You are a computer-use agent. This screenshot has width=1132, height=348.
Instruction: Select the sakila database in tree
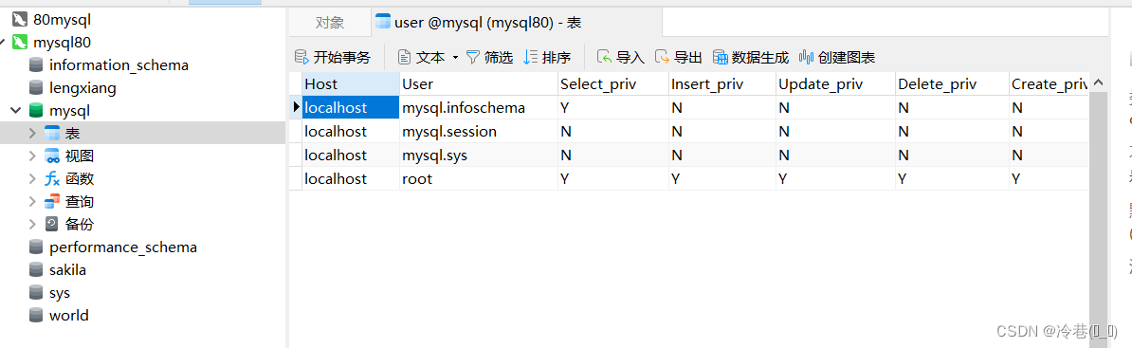[68, 270]
